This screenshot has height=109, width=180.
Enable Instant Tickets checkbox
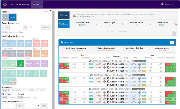pos(3,32)
